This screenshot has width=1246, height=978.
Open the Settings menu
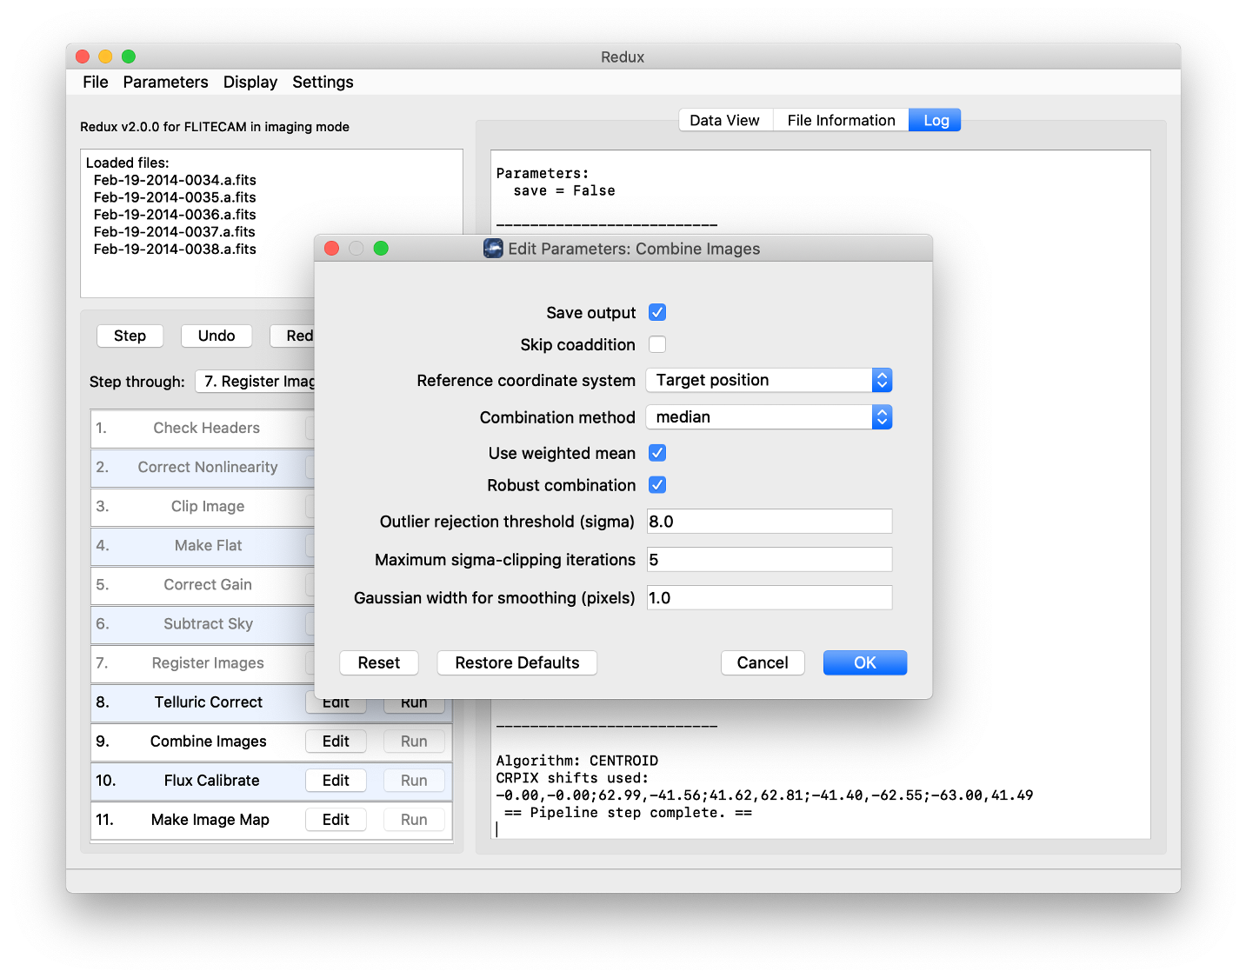[x=323, y=82]
